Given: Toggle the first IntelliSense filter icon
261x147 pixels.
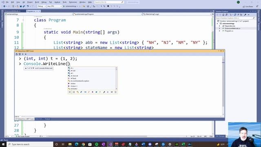Looking at the screenshot, I should [x=70, y=92].
